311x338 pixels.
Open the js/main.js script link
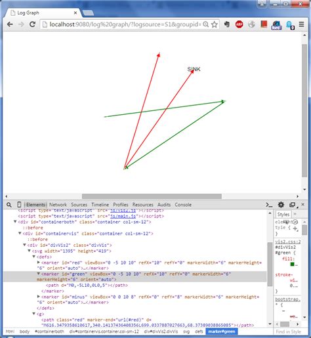click(123, 216)
